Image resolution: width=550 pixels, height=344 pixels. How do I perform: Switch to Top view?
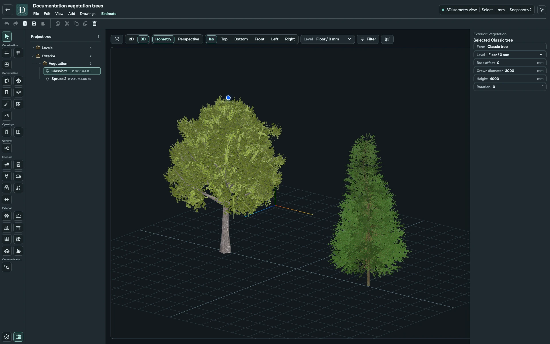224,39
